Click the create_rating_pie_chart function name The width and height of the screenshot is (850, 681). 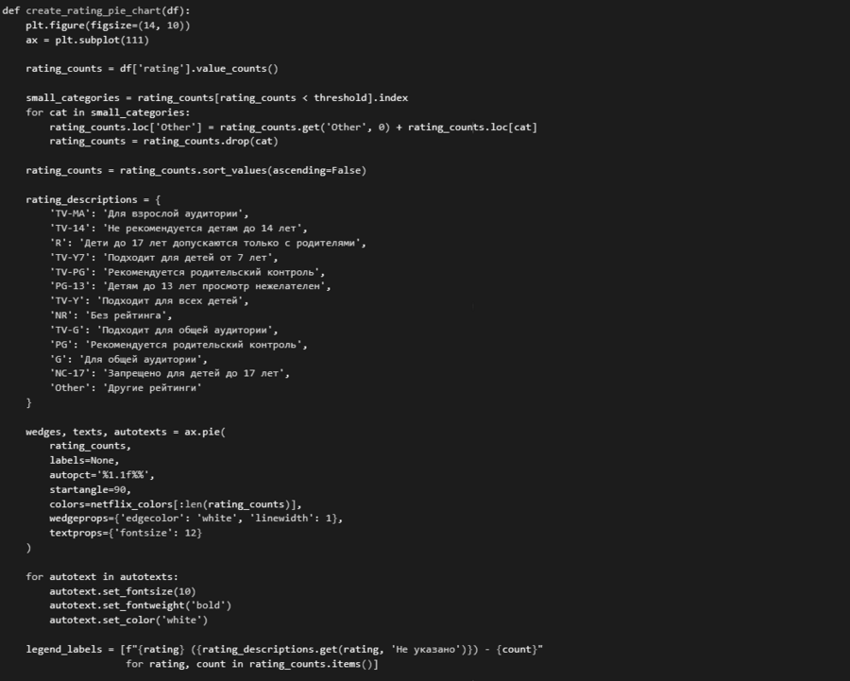tap(93, 9)
